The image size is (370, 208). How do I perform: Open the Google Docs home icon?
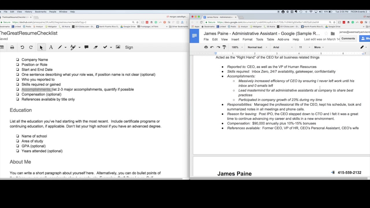(194, 36)
